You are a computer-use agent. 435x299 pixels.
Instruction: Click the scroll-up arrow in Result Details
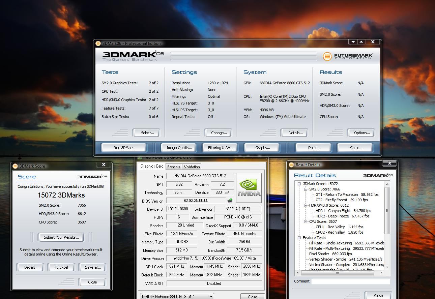point(387,184)
